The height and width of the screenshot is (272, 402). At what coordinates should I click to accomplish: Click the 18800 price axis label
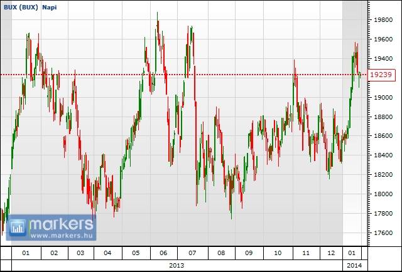383,117
